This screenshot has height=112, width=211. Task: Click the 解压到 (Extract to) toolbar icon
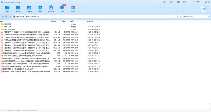click(x=18, y=8)
